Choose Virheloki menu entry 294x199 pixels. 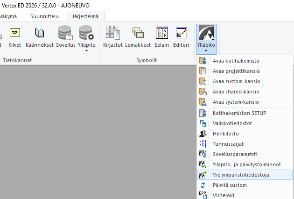tap(245, 195)
